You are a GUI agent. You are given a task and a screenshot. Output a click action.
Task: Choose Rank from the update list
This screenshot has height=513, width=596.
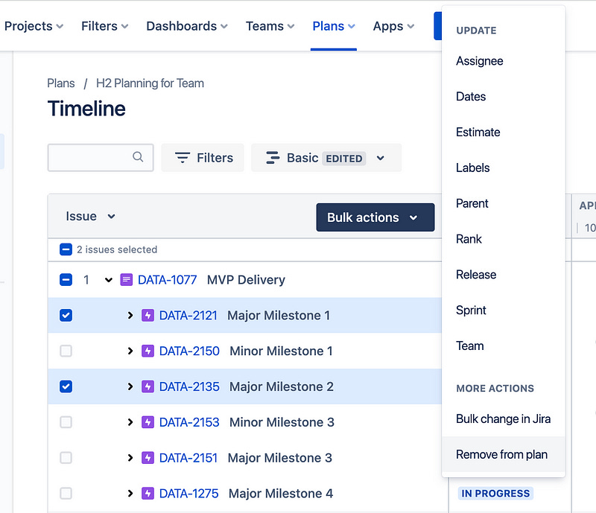click(504, 239)
